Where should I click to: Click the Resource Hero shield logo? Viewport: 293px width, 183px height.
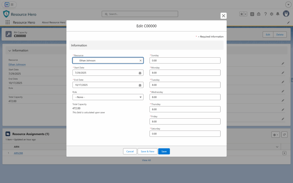click(6, 14)
